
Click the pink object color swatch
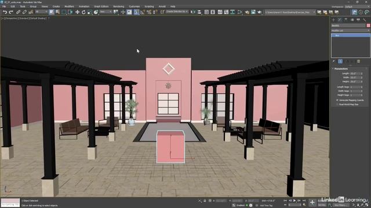point(369,25)
